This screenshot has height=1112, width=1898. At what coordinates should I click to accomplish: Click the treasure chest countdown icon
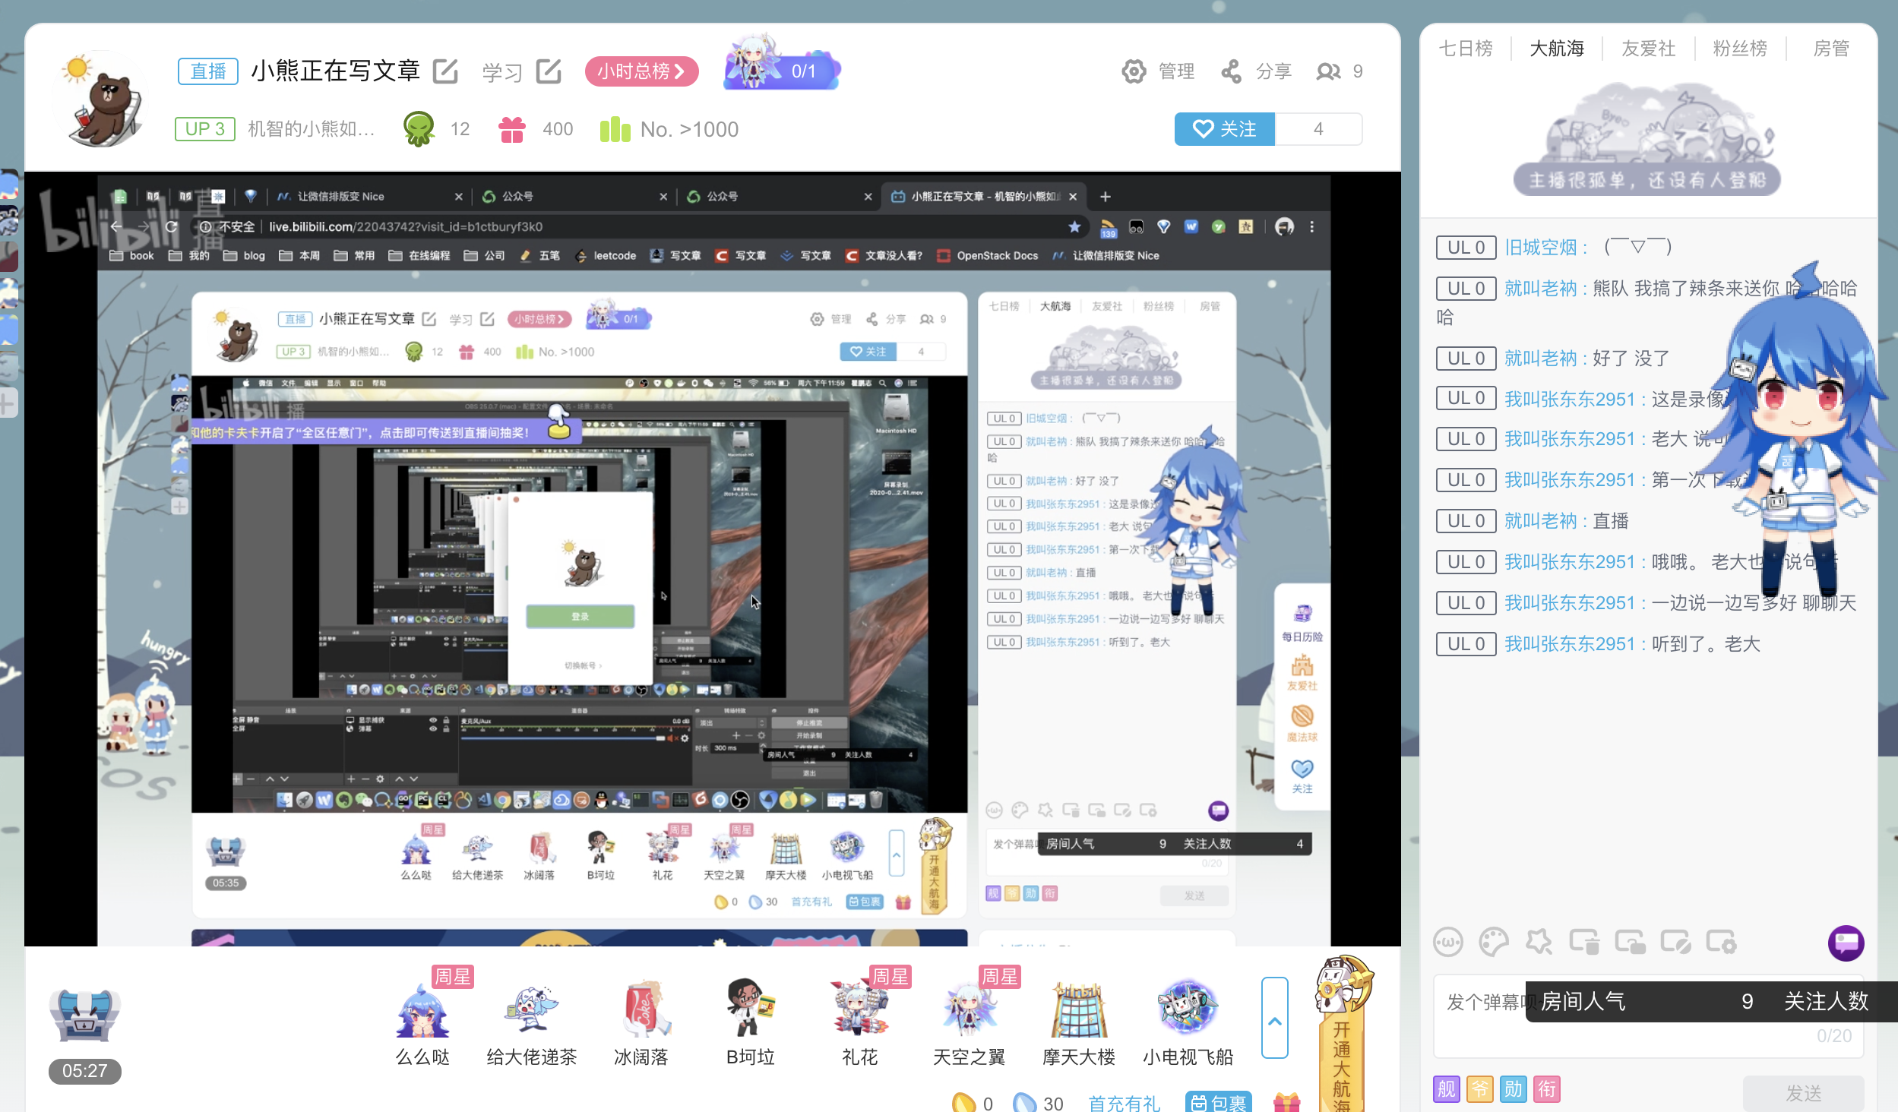click(84, 1015)
